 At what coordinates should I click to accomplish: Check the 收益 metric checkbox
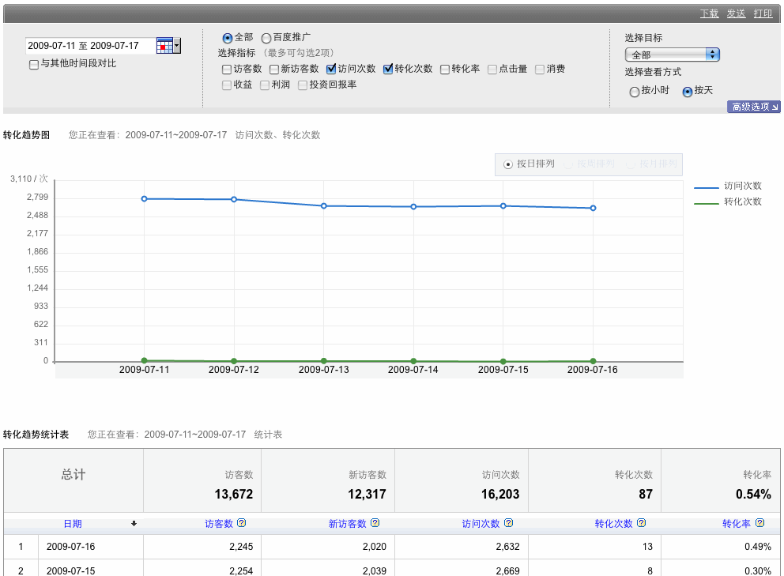click(x=227, y=85)
